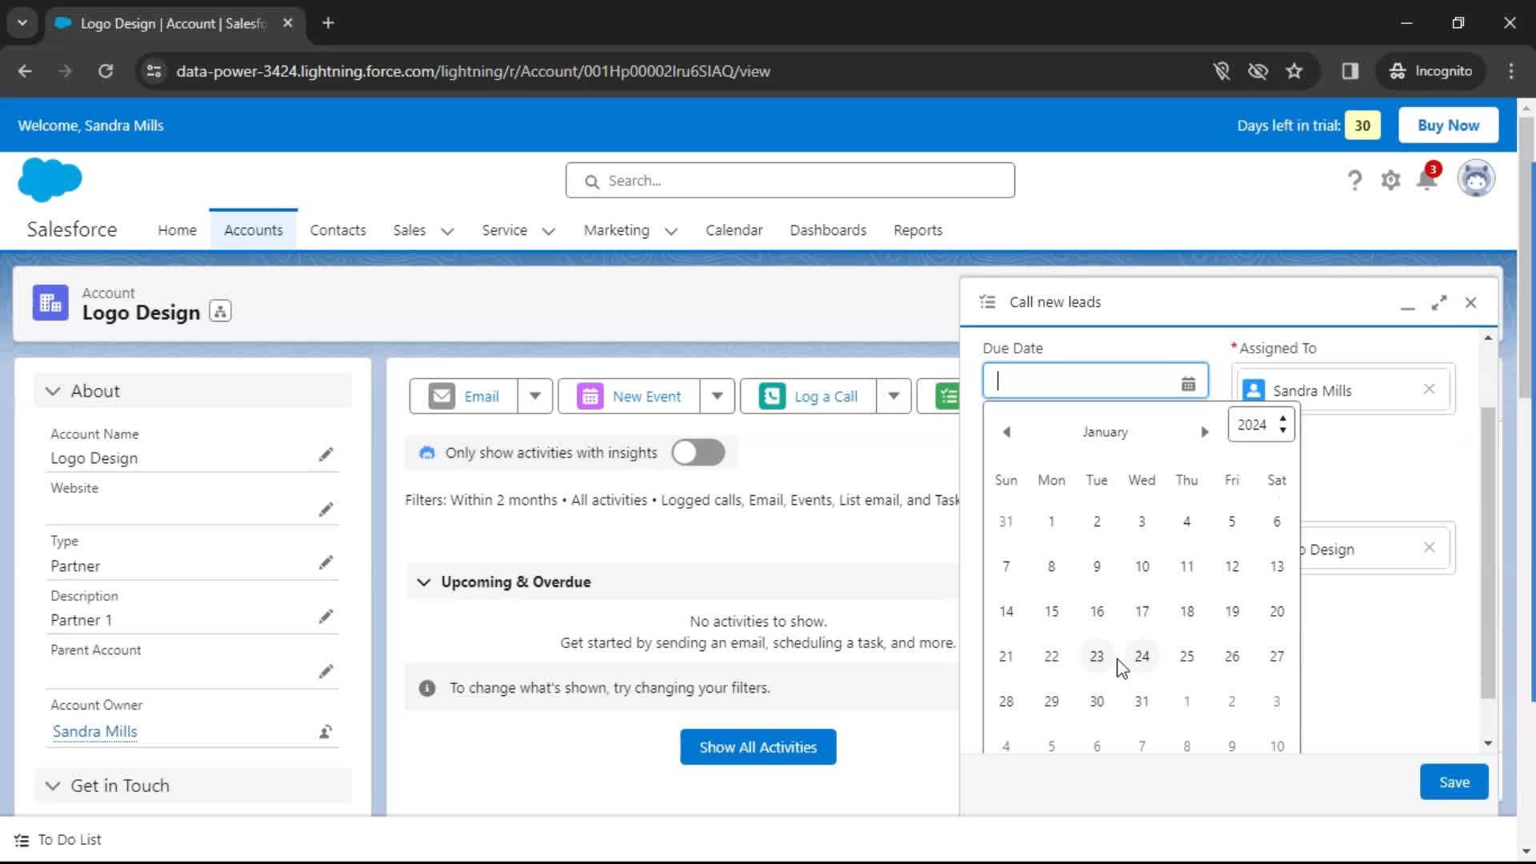The image size is (1536, 864).
Task: Select January 24 in the calendar
Action: (1142, 656)
